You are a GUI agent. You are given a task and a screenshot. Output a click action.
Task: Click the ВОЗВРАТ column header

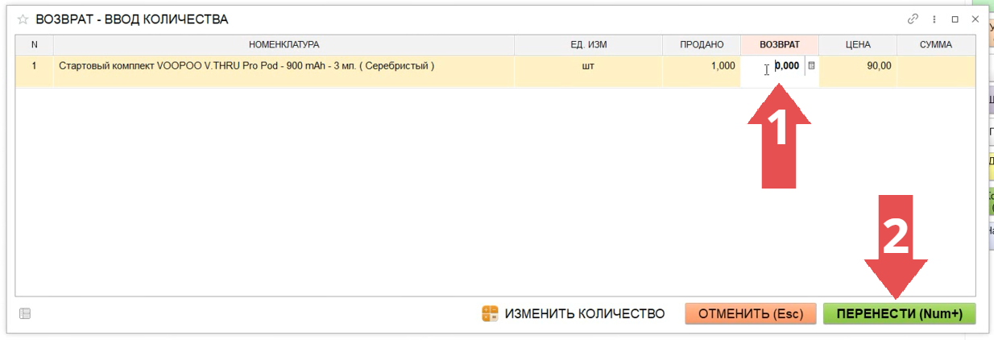[779, 45]
